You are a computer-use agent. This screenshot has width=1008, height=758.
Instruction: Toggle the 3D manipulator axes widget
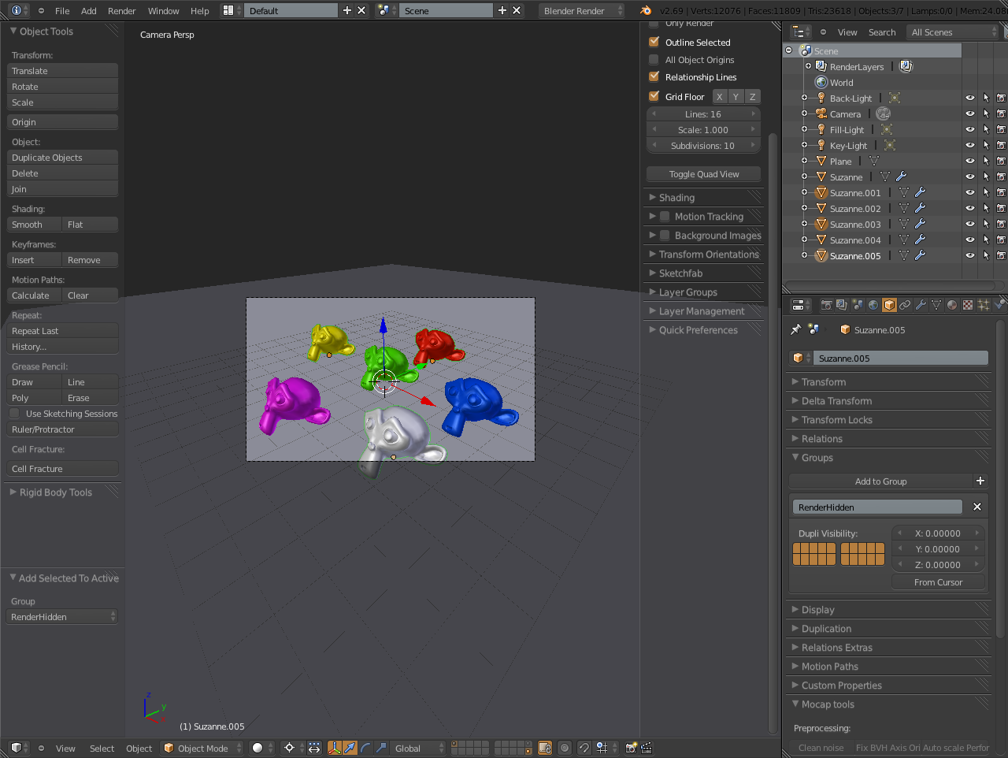pos(334,748)
